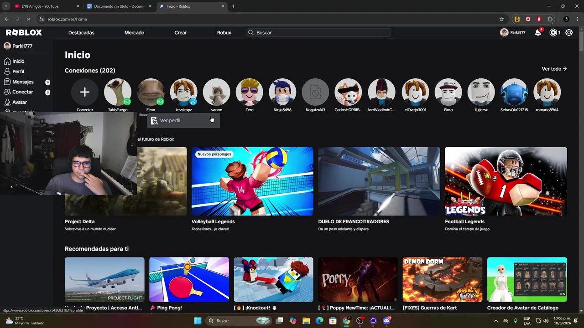
Task: Open Nagatzuki3's connection avatar
Action: tap(315, 92)
